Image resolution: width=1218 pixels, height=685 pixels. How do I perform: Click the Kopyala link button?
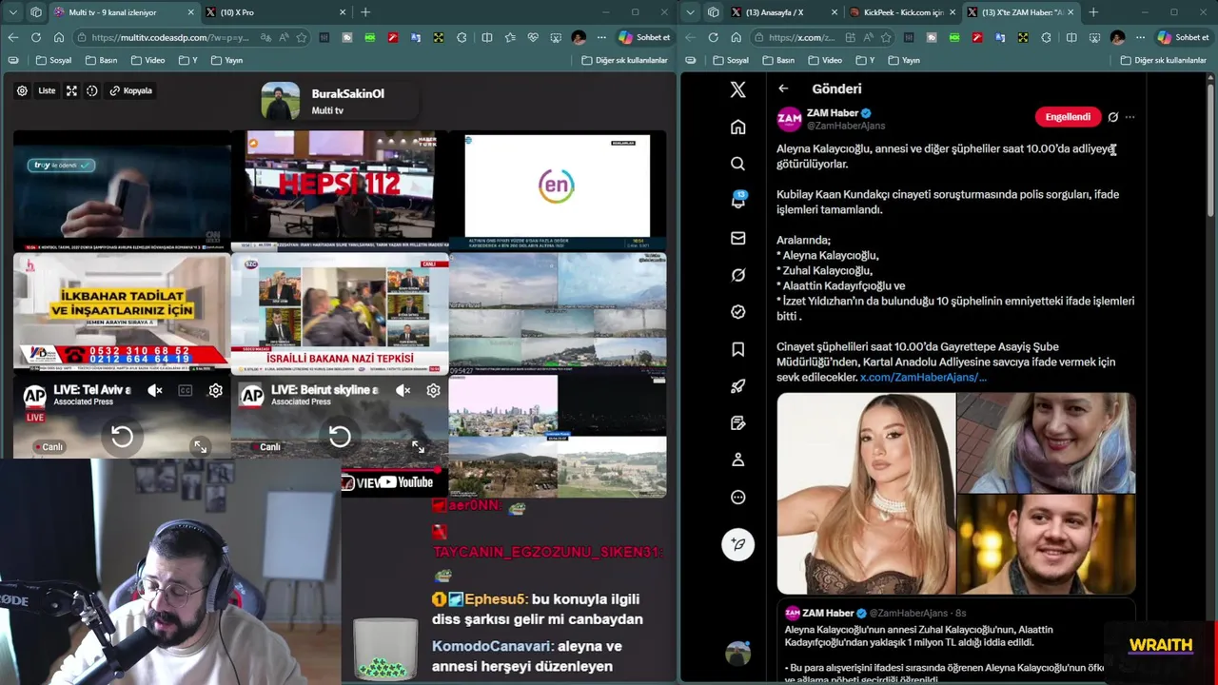(131, 90)
